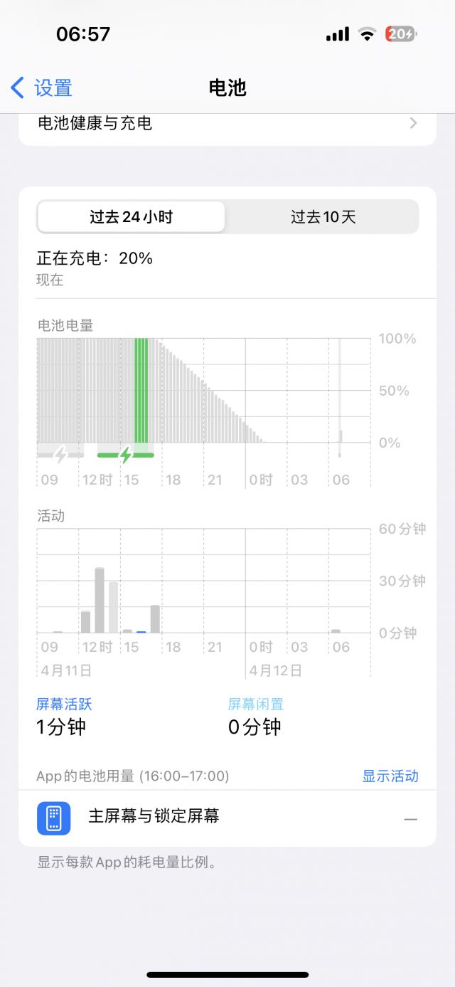455x987 pixels.
Task: Toggle 屏幕闲置 legend visibility
Action: 255,704
